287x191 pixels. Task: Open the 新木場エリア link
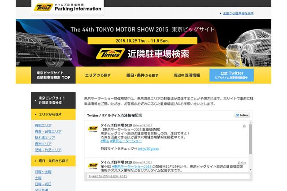[45, 138]
